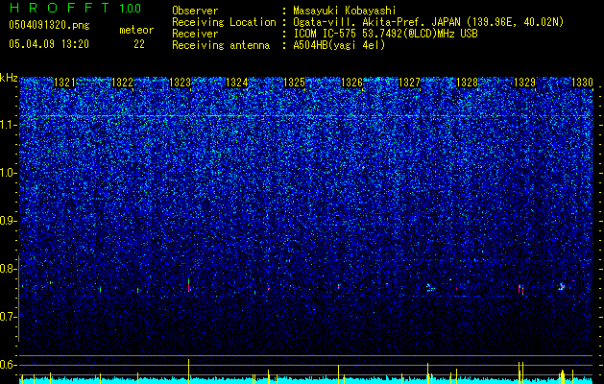Click the 1327 time marker
This screenshot has width=604, height=384.
tap(409, 83)
